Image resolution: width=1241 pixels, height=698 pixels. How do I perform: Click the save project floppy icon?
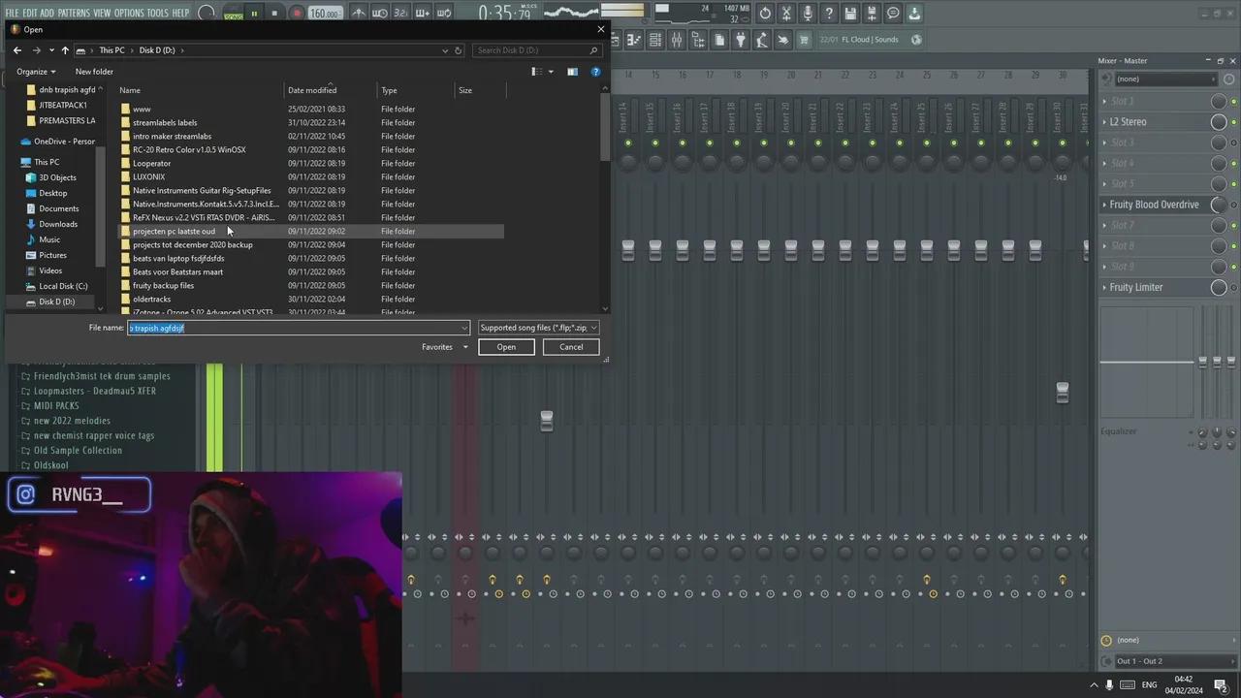coord(850,14)
